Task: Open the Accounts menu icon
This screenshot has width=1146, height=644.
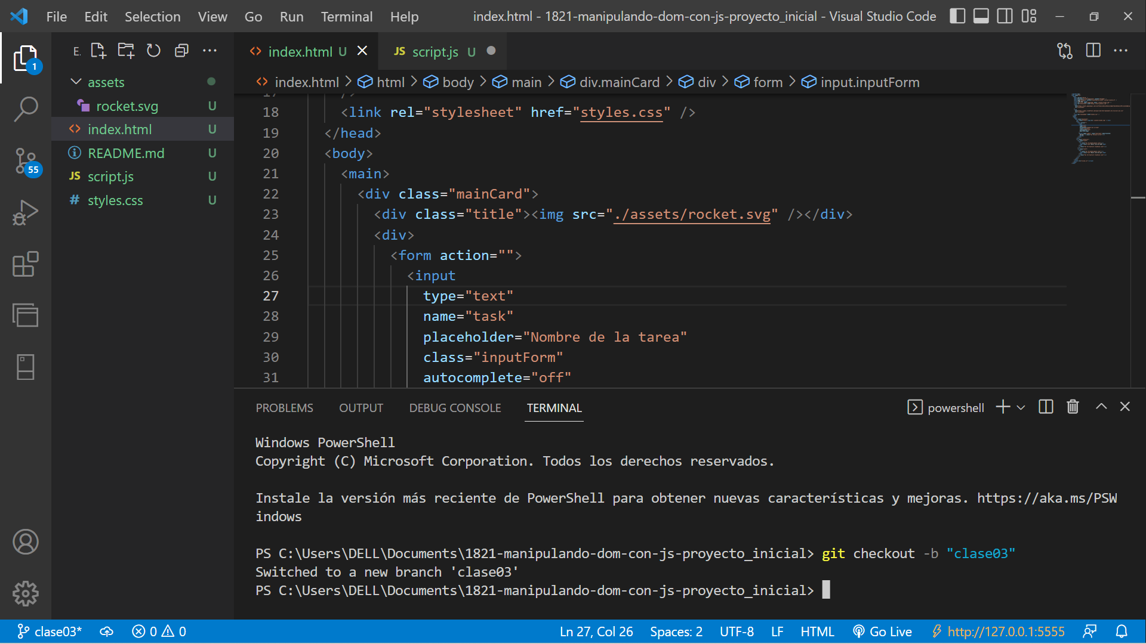Action: pyautogui.click(x=26, y=542)
